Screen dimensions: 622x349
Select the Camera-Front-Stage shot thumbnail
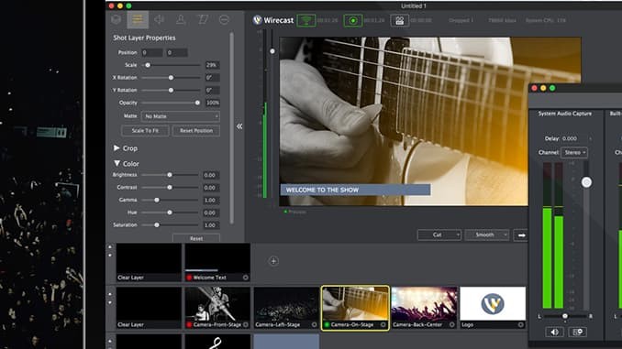coord(217,308)
